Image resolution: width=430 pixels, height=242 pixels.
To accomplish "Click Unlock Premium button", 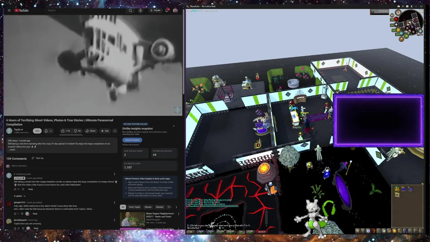I will tap(132, 140).
